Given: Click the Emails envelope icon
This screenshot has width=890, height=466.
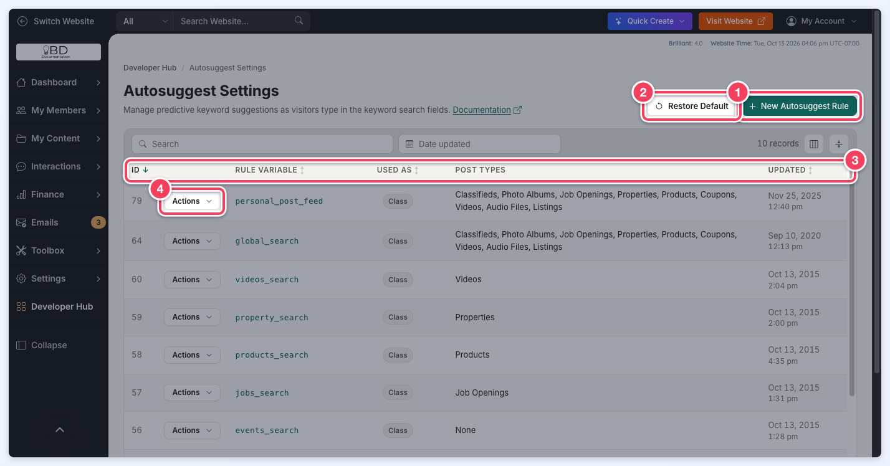Looking at the screenshot, I should click(x=21, y=222).
